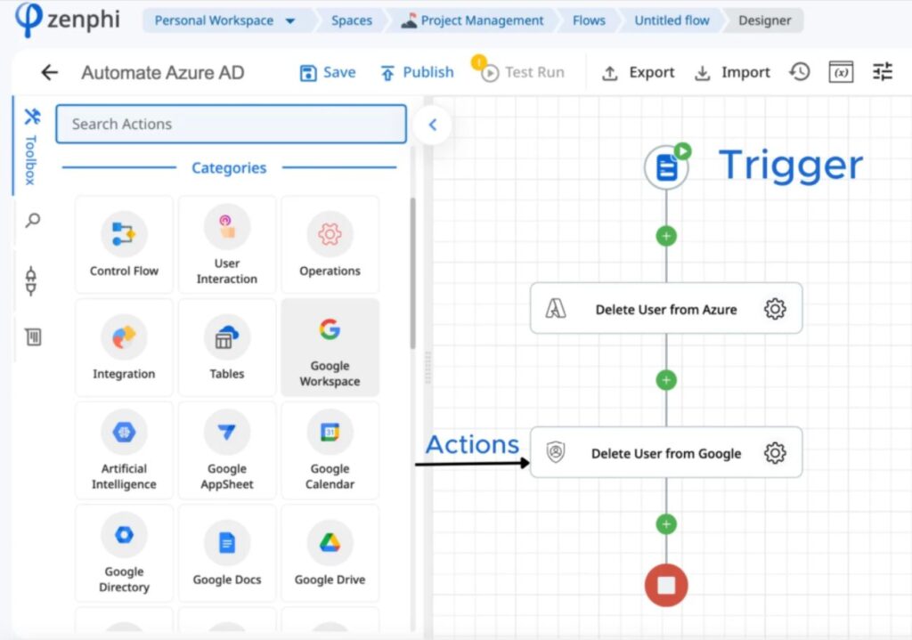Open Untitled flow breadcrumb
The image size is (912, 640).
tap(672, 21)
